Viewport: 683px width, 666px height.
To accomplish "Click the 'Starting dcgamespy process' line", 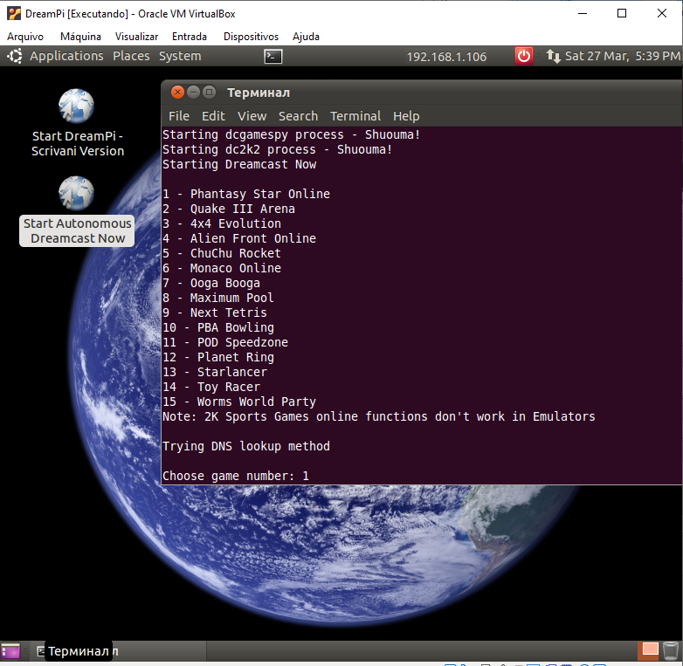I will 292,134.
